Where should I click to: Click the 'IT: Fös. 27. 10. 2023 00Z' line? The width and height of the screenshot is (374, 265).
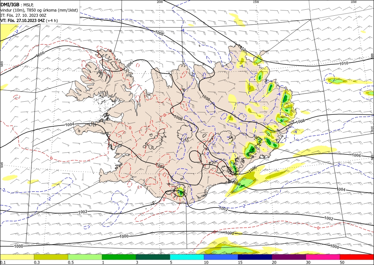click(23, 15)
